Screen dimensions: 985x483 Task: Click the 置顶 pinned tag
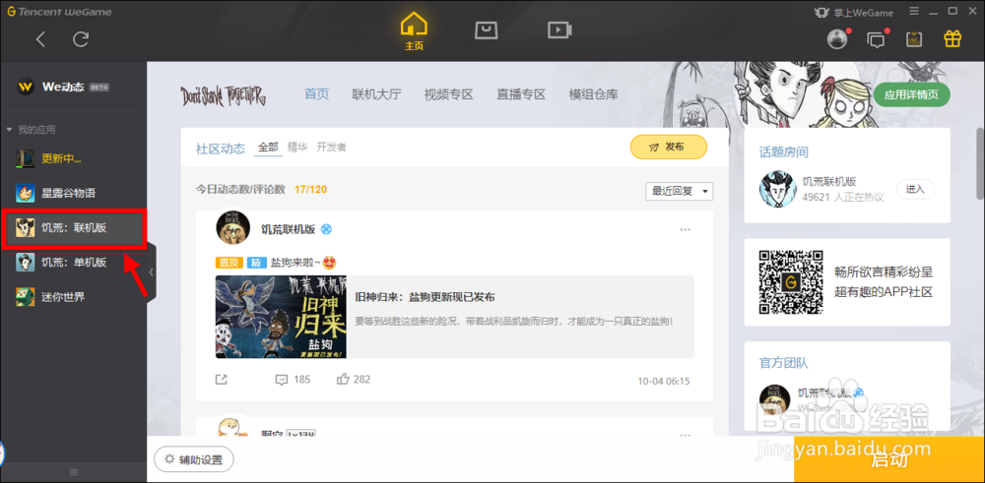(x=229, y=263)
